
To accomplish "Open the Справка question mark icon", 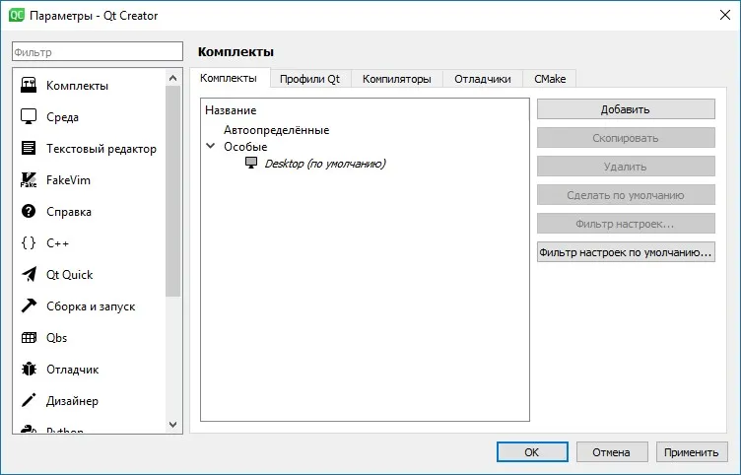I will (x=29, y=211).
